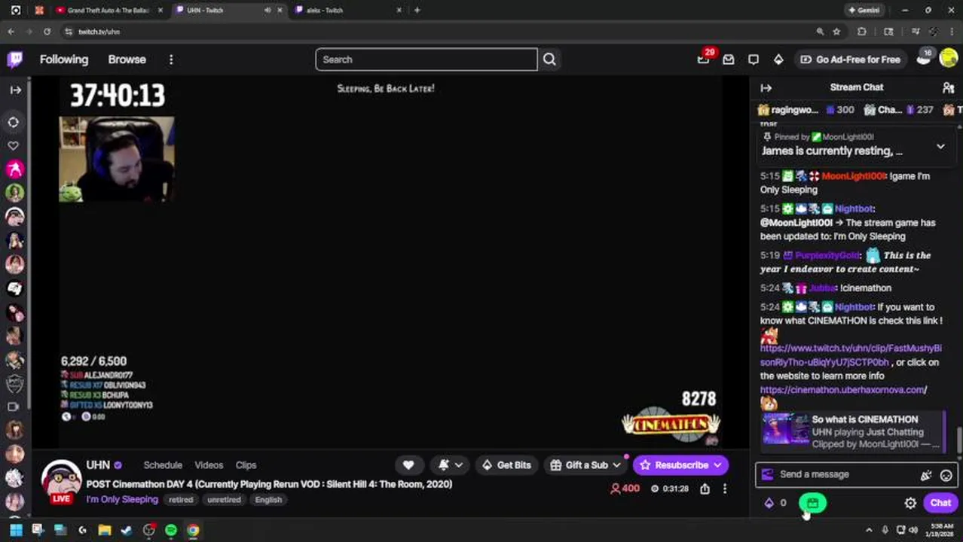This screenshot has width=963, height=542.
Task: Click the English tag
Action: tap(268, 500)
